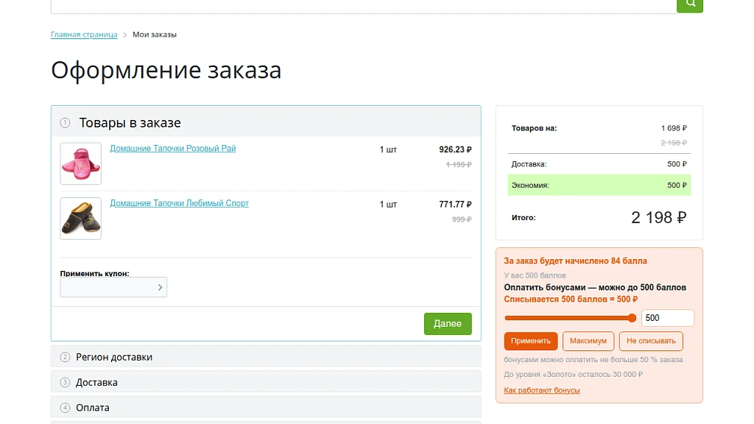
Task: Select the Списывается 500 баллов = 500 ₽ text
Action: (x=571, y=299)
